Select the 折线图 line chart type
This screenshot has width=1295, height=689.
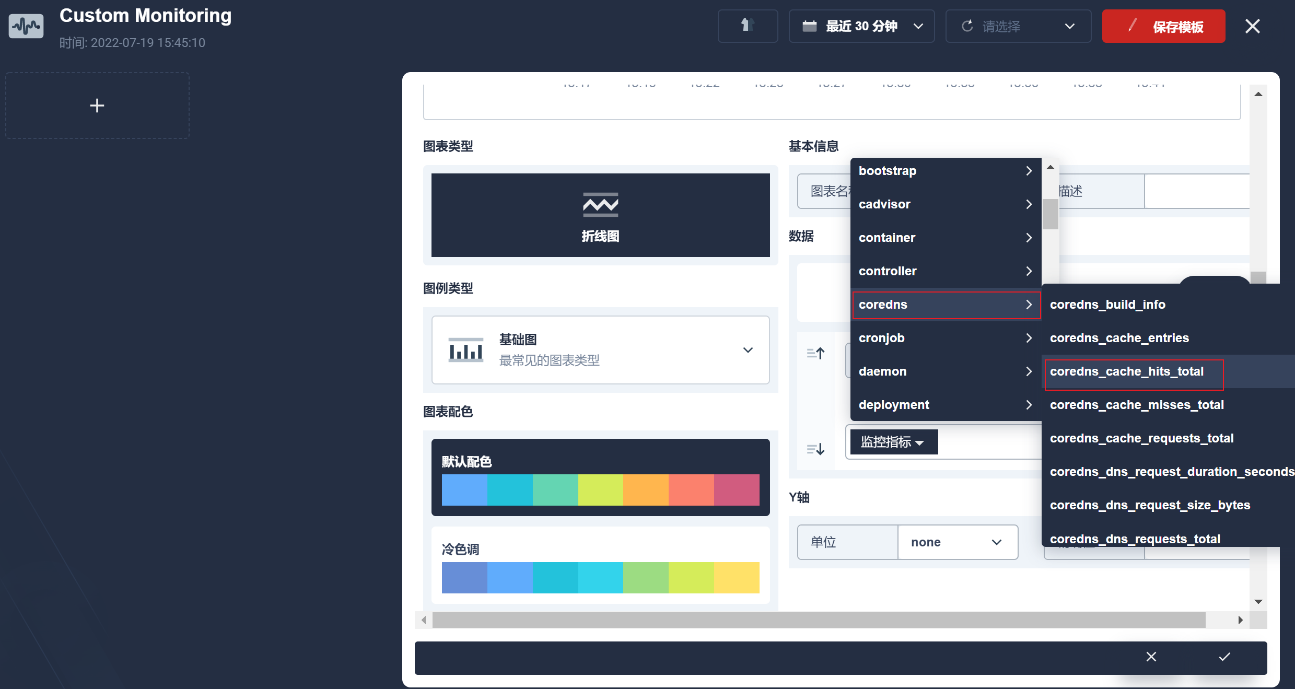[600, 215]
